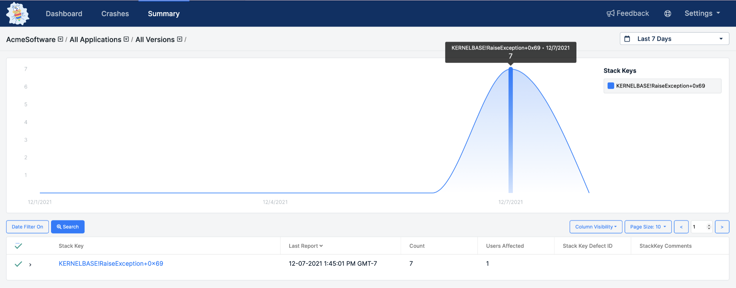
Task: Click the 12-07-2021 1:45:01 PM GMT-7 cell
Action: pyautogui.click(x=333, y=264)
